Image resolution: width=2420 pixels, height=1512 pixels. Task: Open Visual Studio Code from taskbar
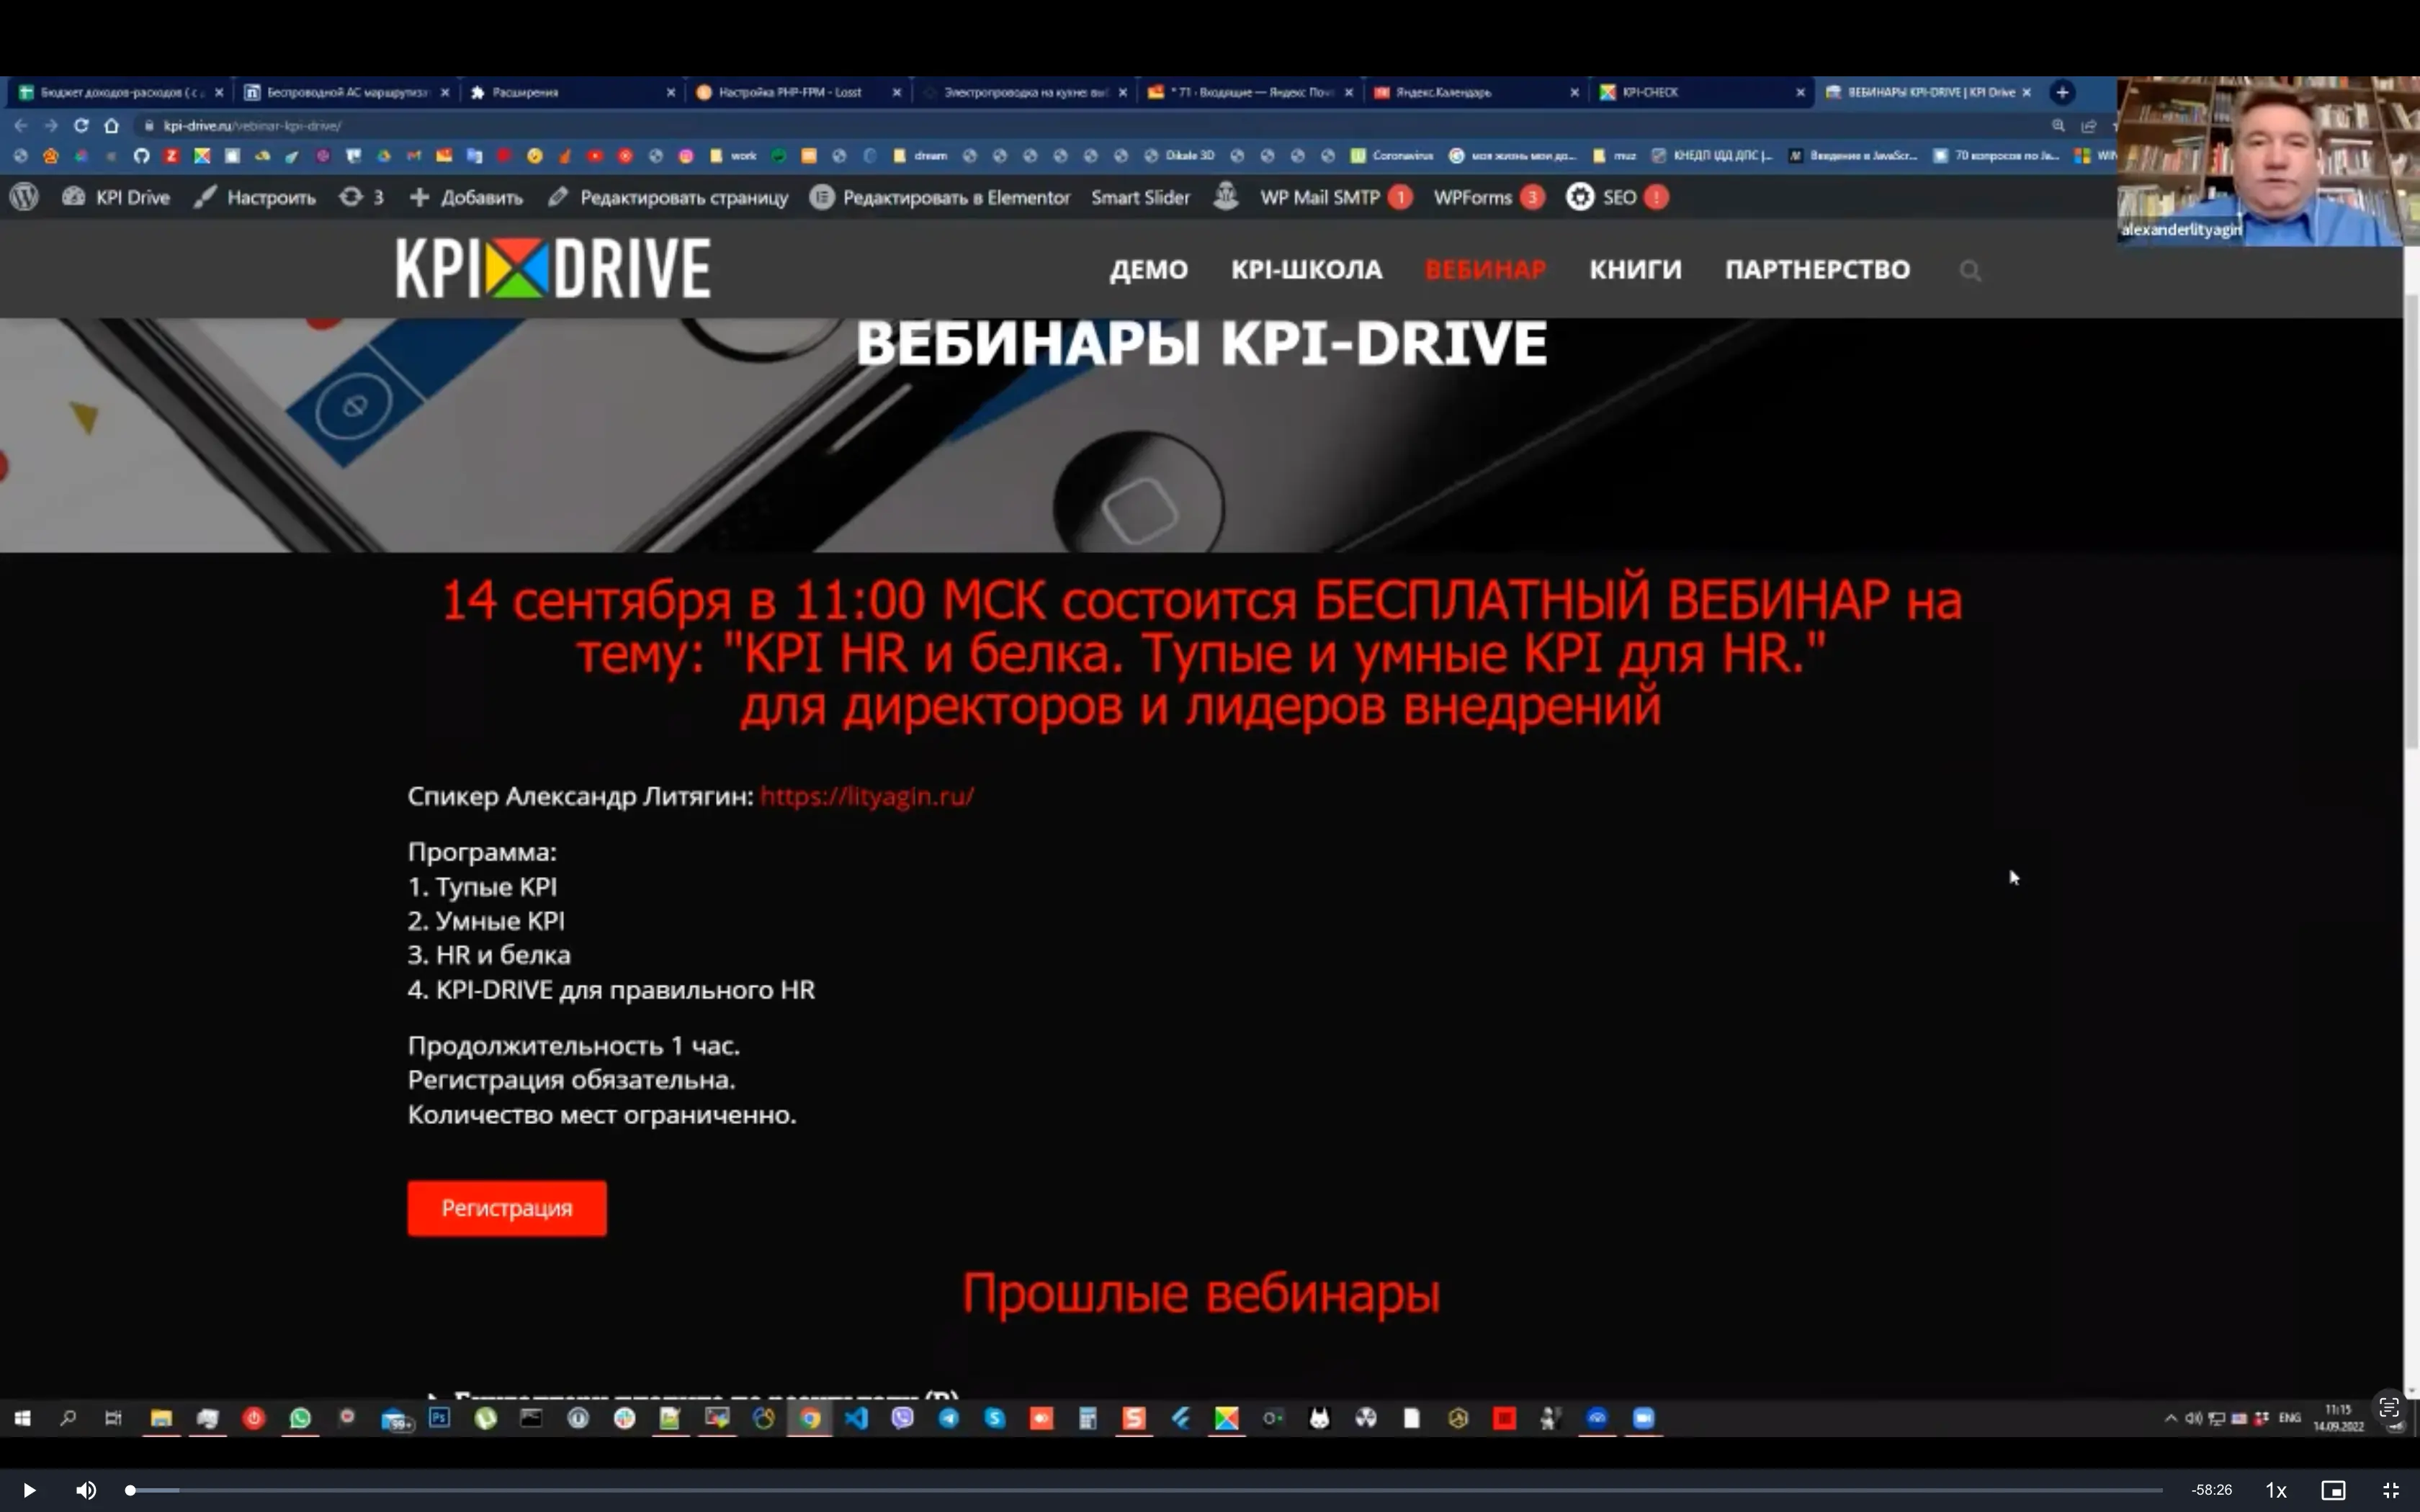pyautogui.click(x=857, y=1418)
